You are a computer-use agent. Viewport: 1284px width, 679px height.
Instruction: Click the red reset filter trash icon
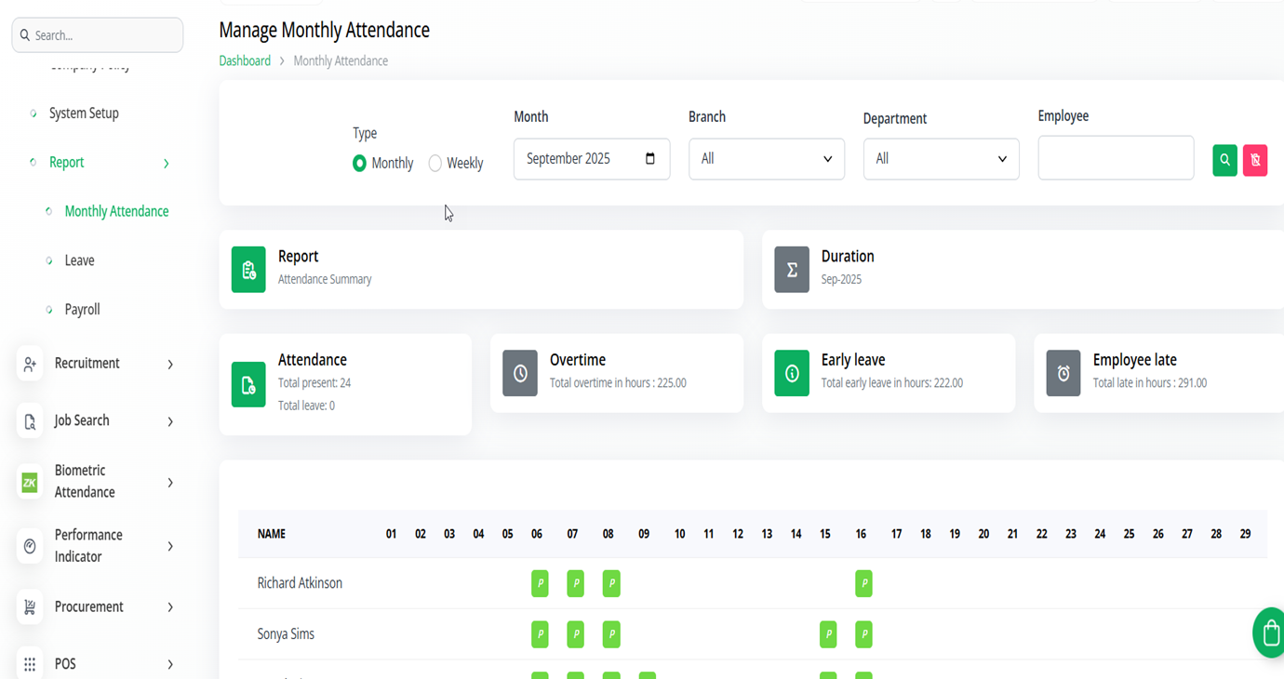pyautogui.click(x=1255, y=160)
